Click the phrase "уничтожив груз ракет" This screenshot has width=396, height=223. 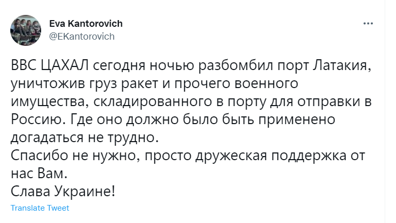84,84
